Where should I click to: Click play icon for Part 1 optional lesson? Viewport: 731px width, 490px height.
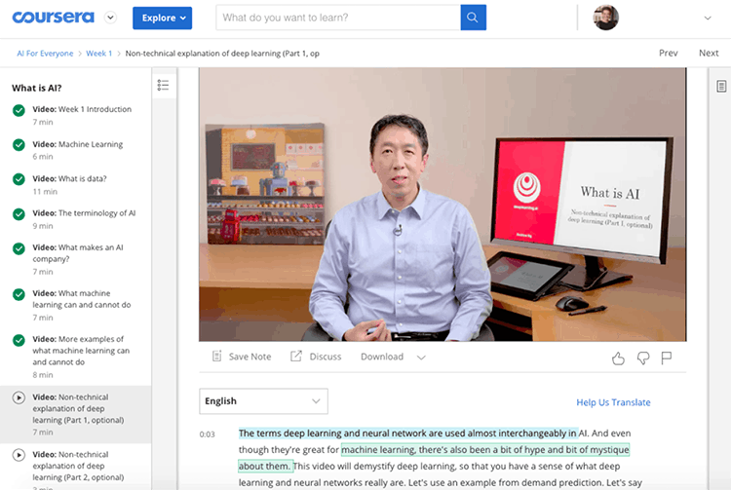(19, 397)
